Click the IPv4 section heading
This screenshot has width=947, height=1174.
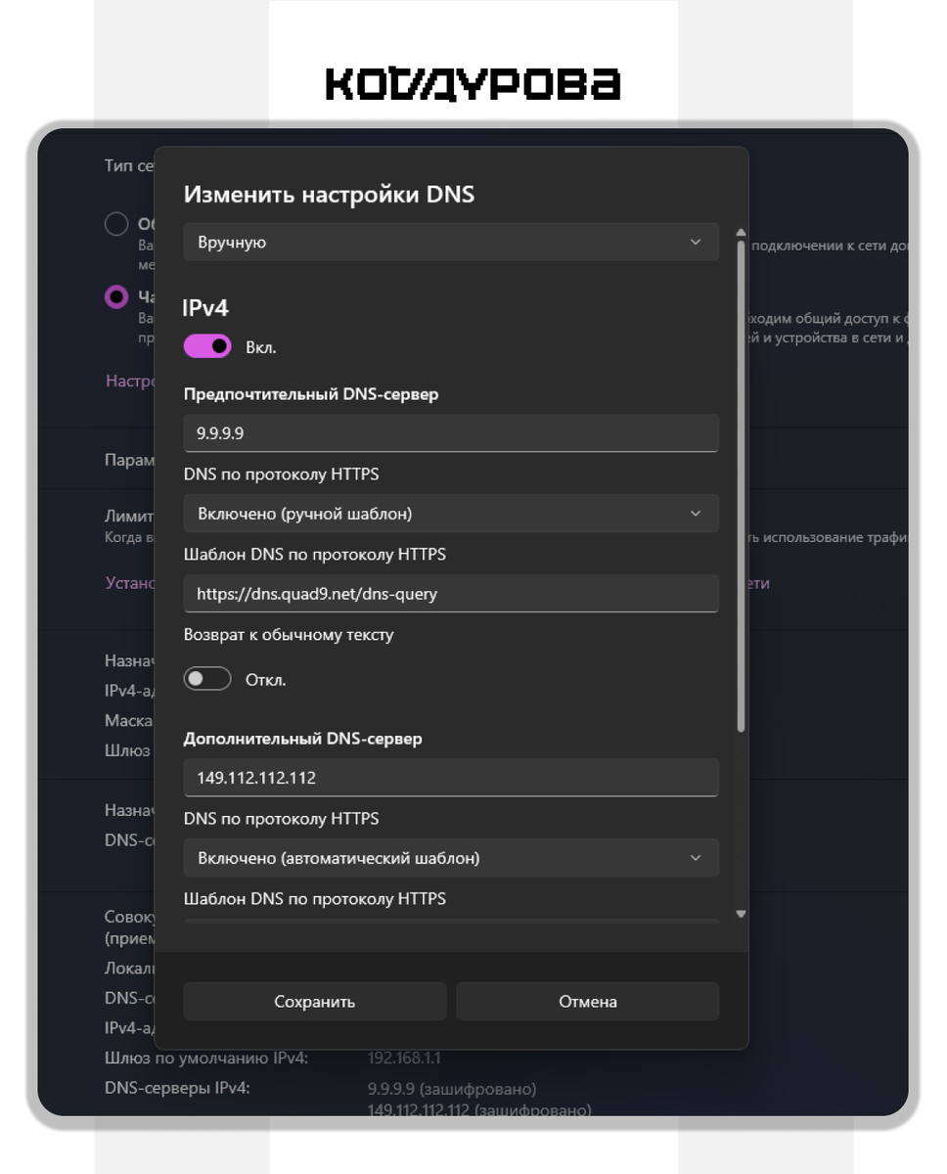(x=205, y=307)
